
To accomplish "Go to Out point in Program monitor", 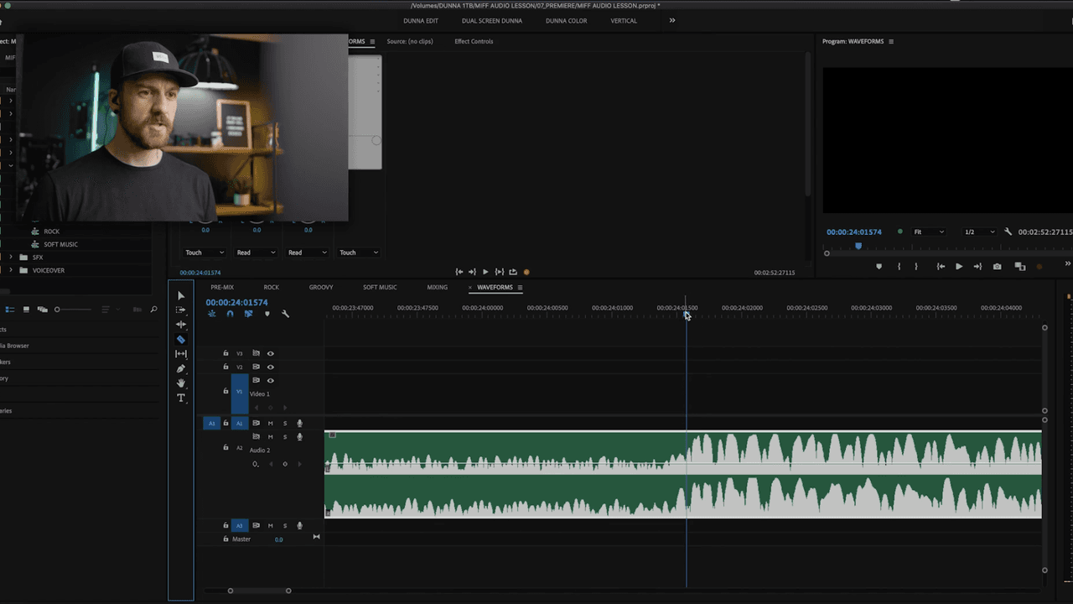I will 977,267.
